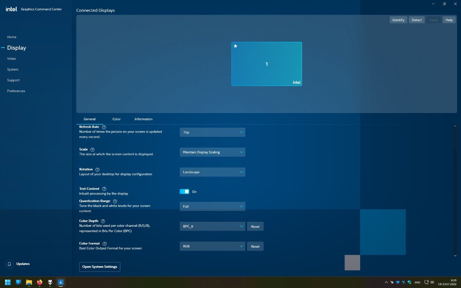Click the help icon beside Text Content
Viewport: 461px width, 288px height.
pos(104,189)
